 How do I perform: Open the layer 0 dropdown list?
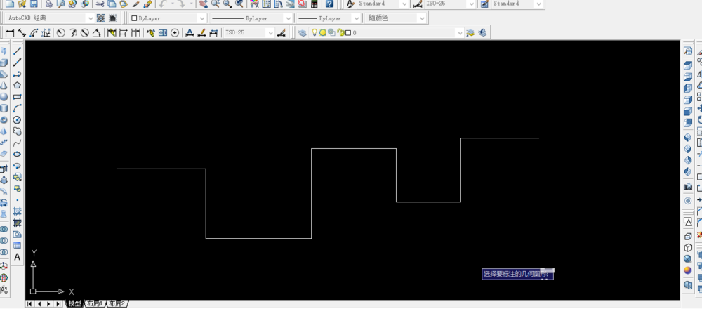459,33
